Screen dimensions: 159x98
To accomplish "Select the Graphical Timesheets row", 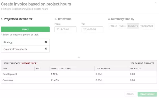I will coord(25,49).
